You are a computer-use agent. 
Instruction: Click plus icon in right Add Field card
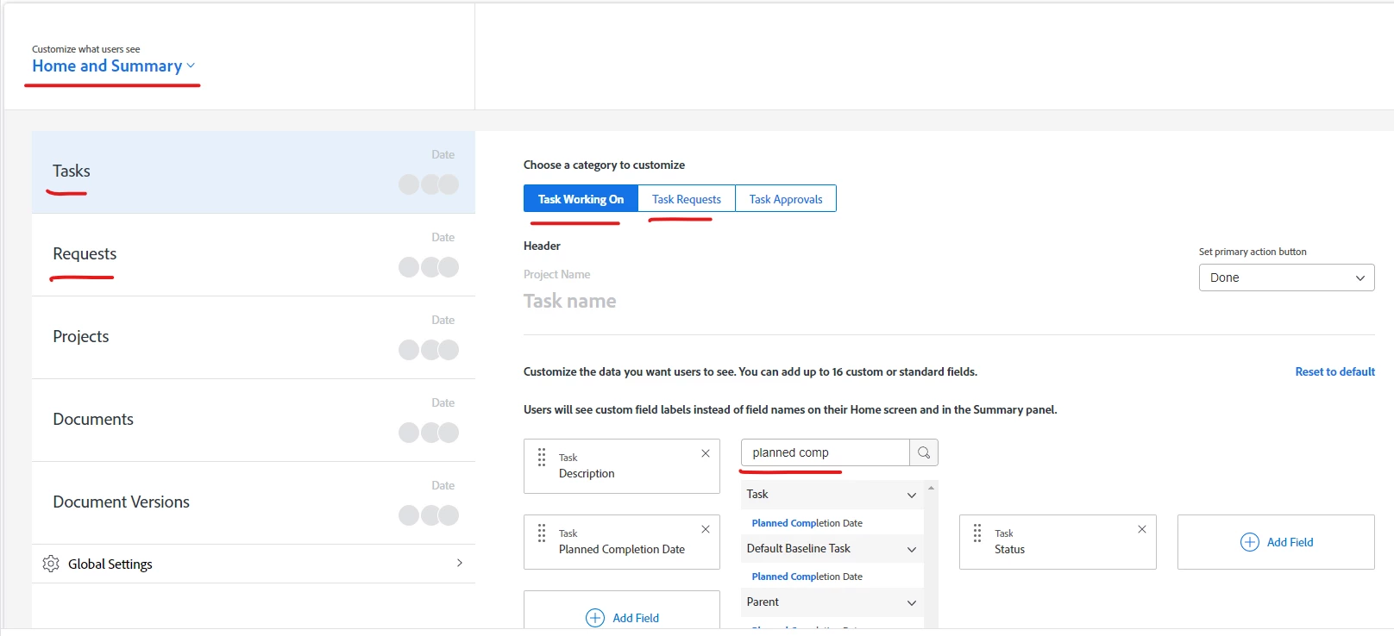[x=1250, y=542]
